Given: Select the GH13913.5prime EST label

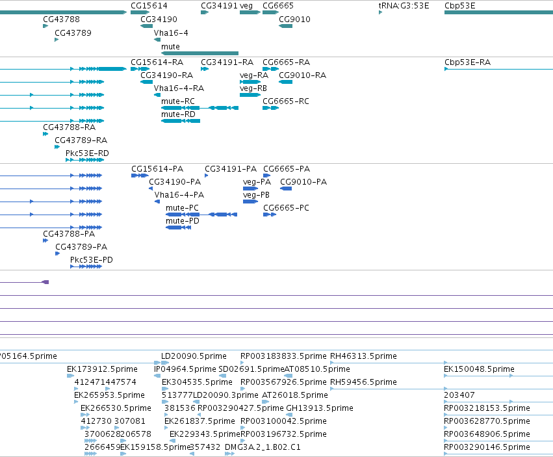Looking at the screenshot, I should click(x=320, y=408).
